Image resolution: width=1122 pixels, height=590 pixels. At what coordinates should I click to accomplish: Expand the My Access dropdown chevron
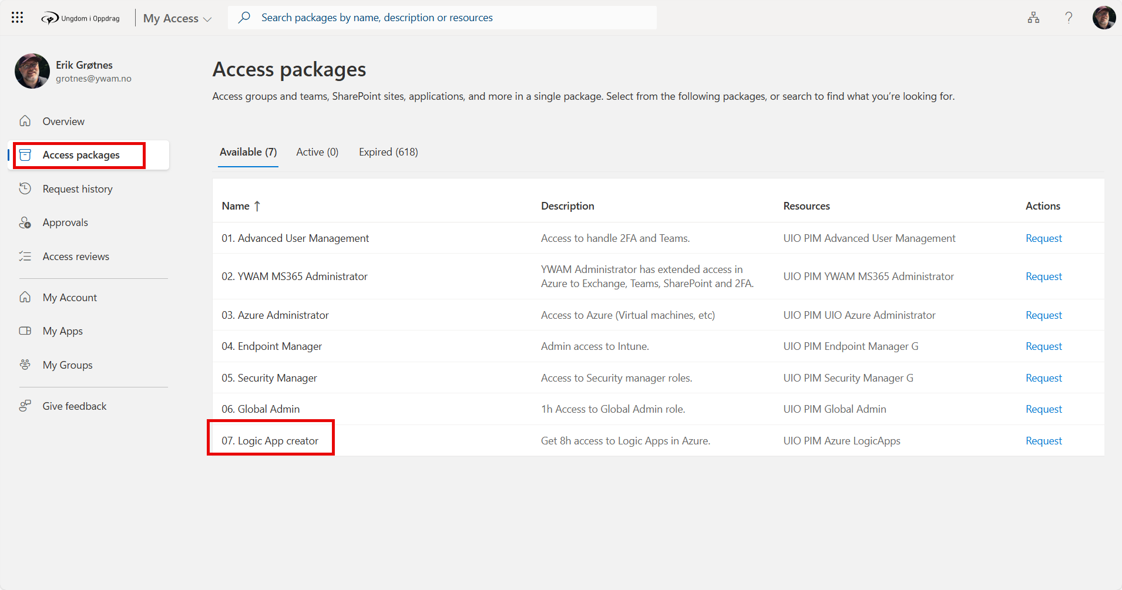(x=207, y=19)
